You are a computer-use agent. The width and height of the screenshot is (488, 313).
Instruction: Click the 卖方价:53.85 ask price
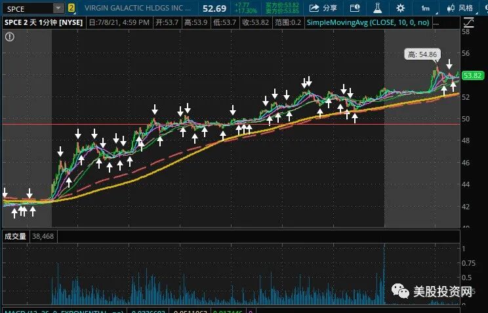coord(282,11)
